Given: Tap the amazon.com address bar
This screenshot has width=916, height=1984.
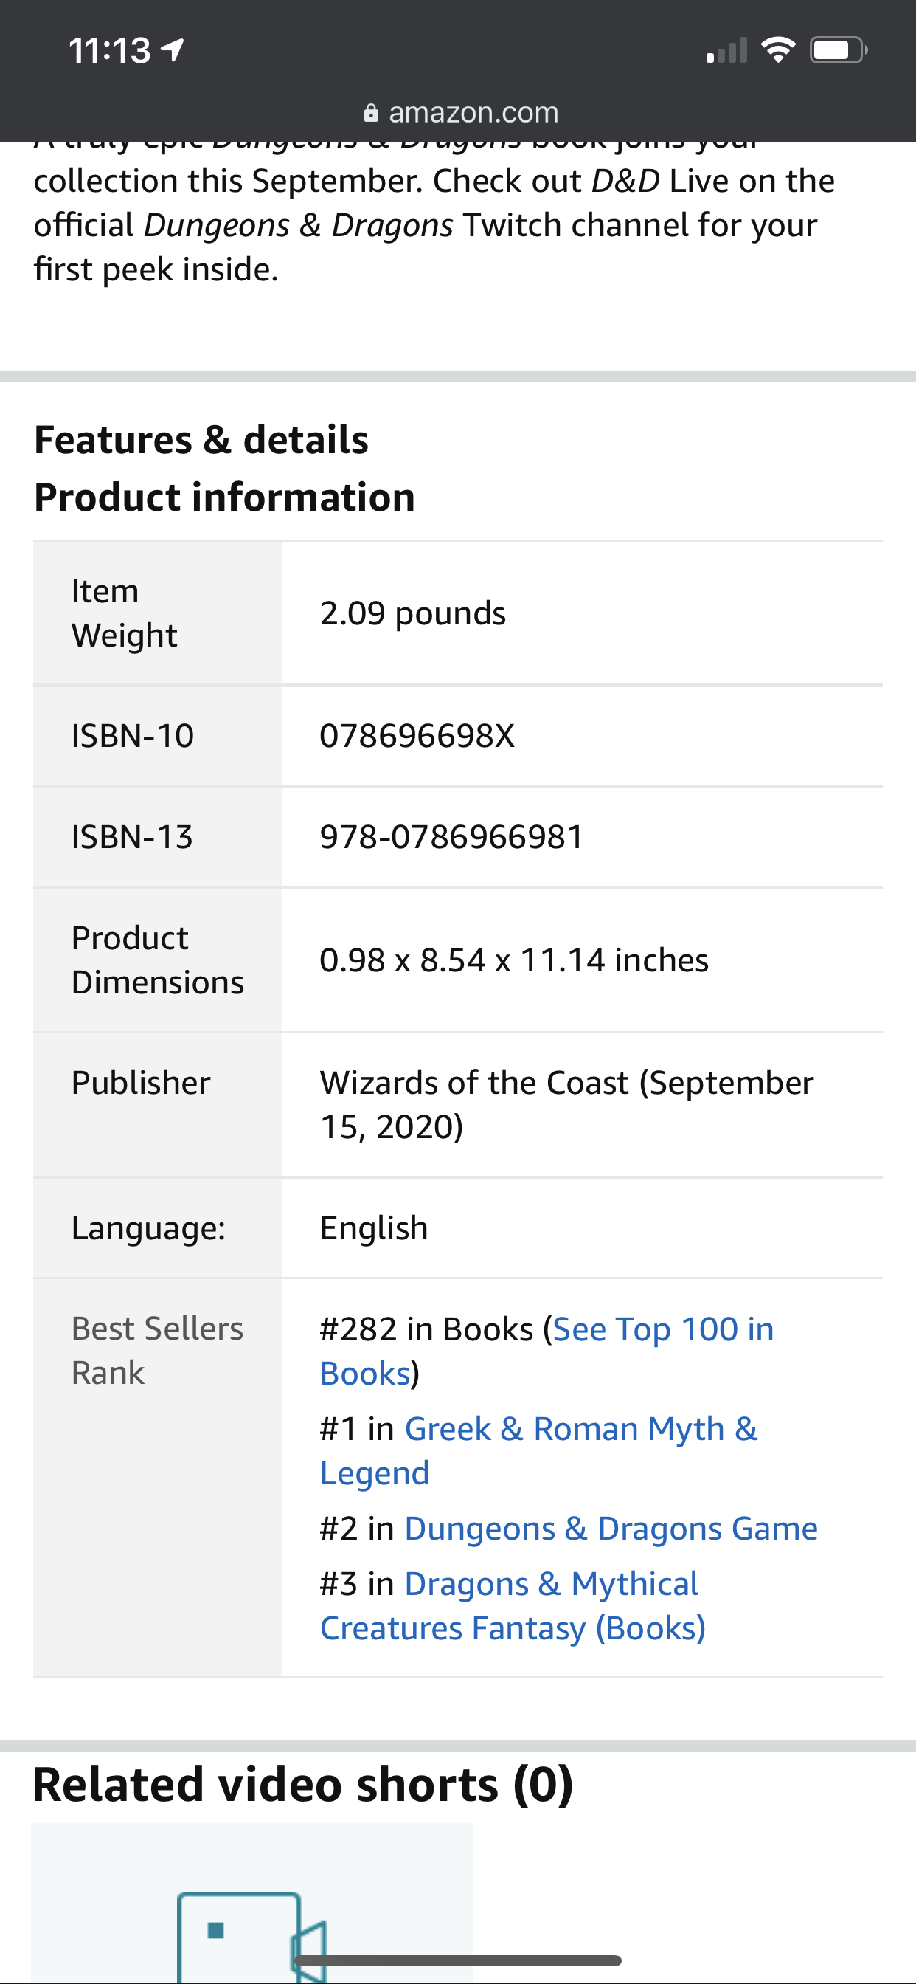Looking at the screenshot, I should tap(460, 112).
